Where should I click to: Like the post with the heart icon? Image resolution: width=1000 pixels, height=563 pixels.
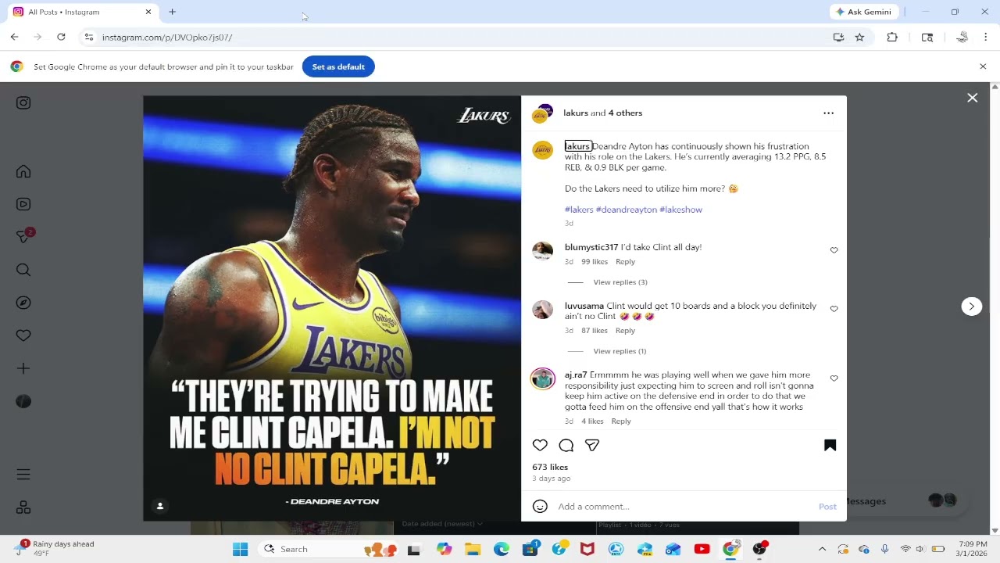[x=540, y=445]
